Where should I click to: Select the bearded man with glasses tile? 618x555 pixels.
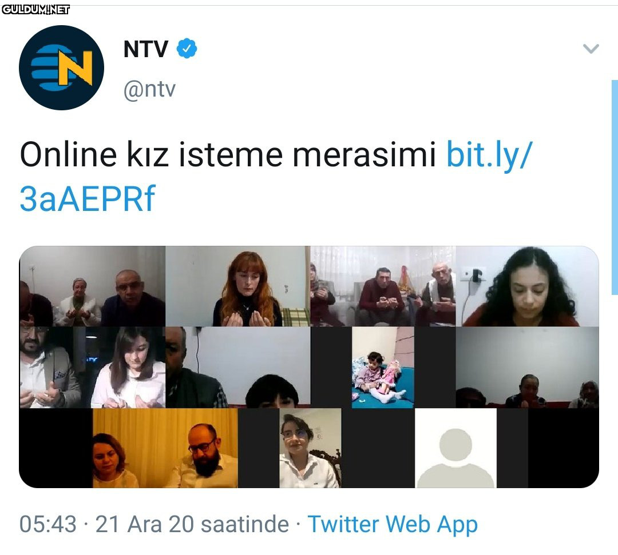tap(165, 448)
